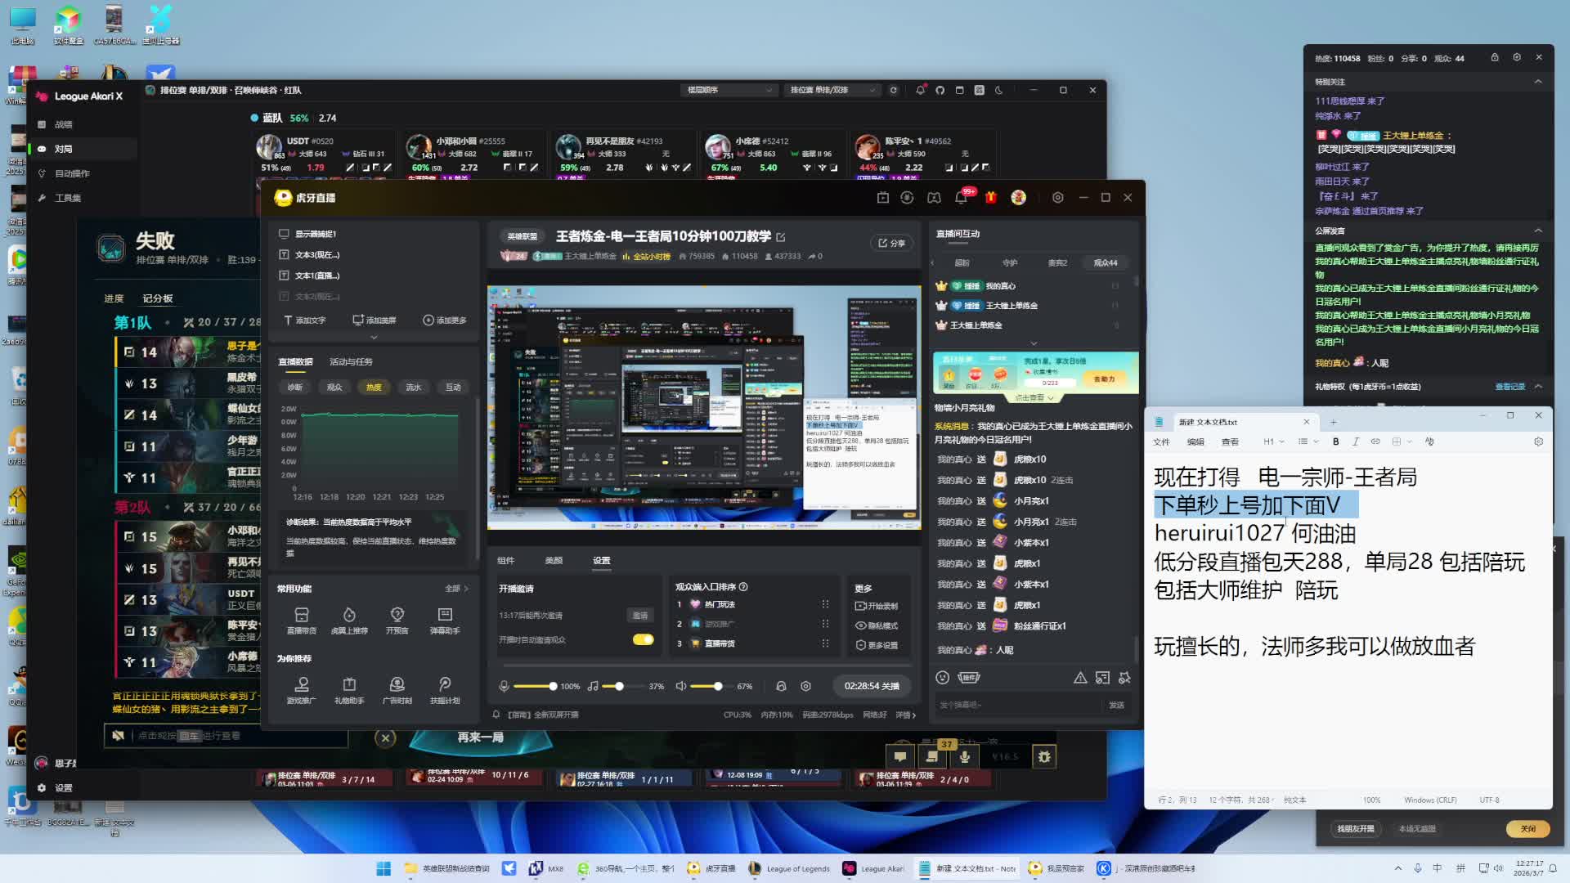Click microphone icon beside 100% volume
1570x883 pixels.
point(504,686)
